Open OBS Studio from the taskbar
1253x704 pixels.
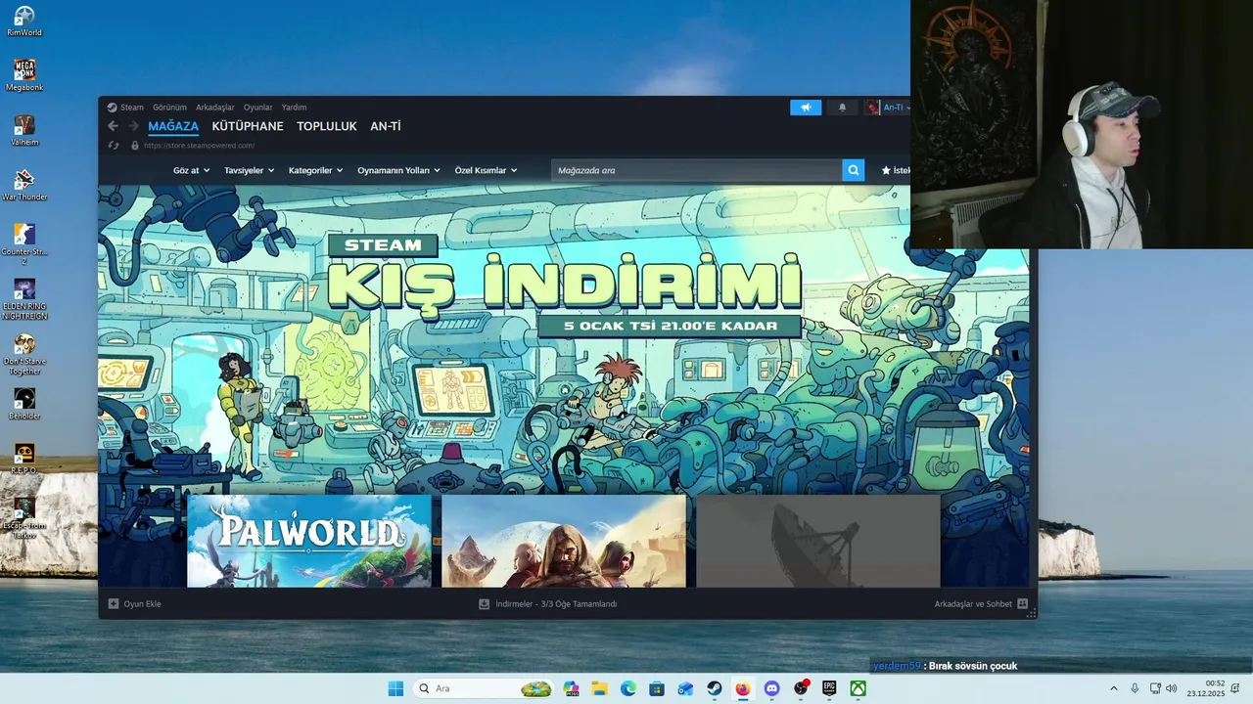pos(801,688)
